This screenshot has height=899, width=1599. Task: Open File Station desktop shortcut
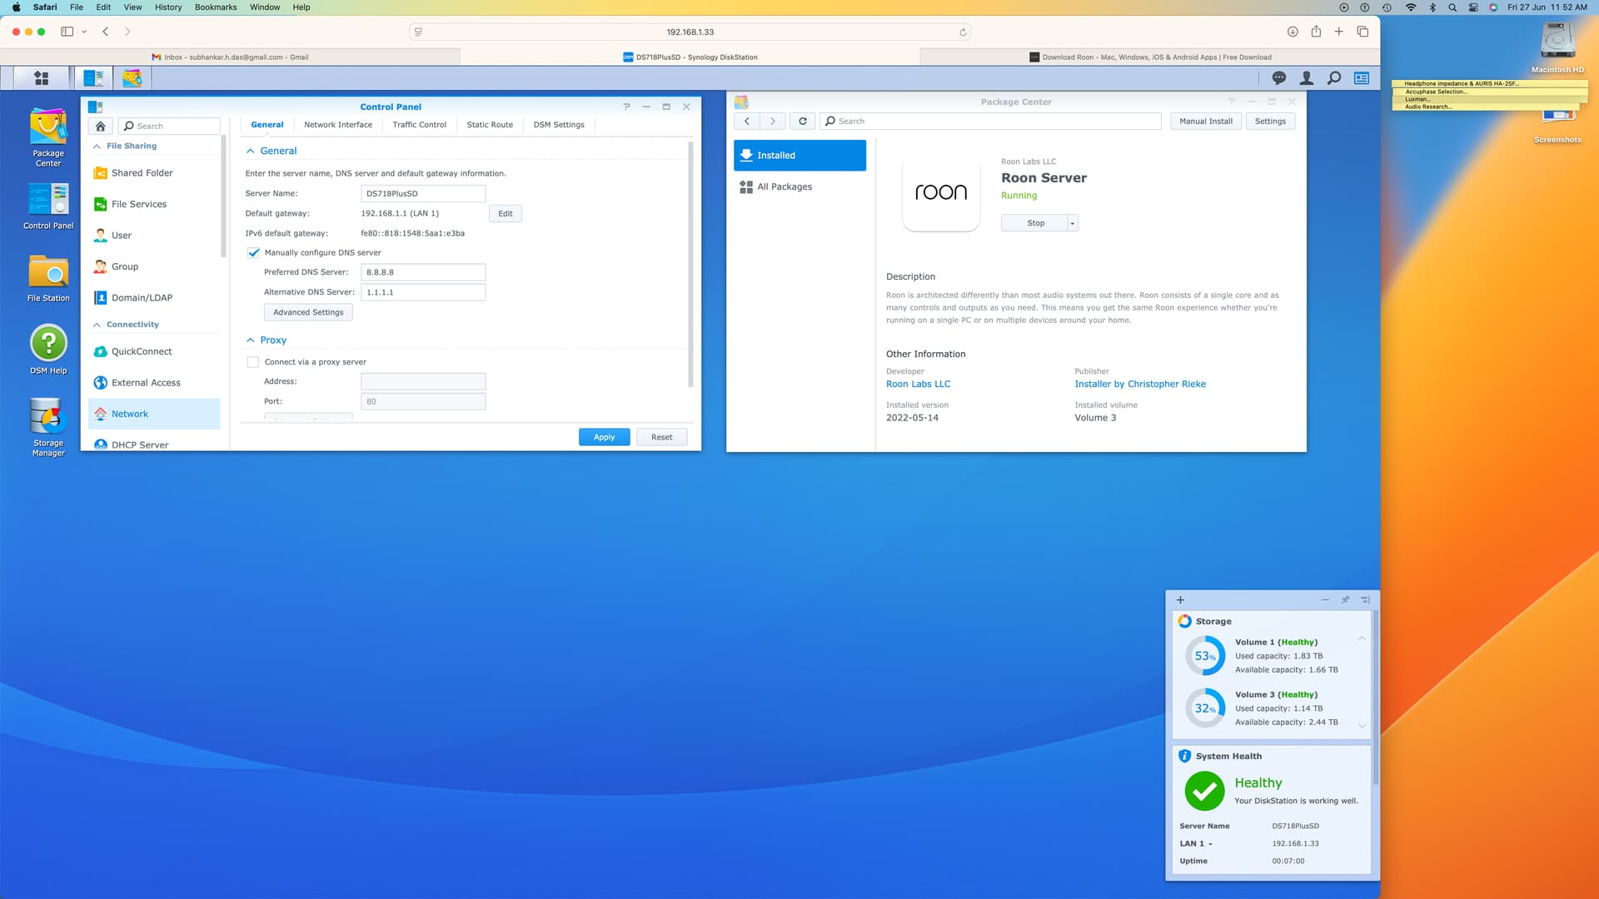click(48, 278)
